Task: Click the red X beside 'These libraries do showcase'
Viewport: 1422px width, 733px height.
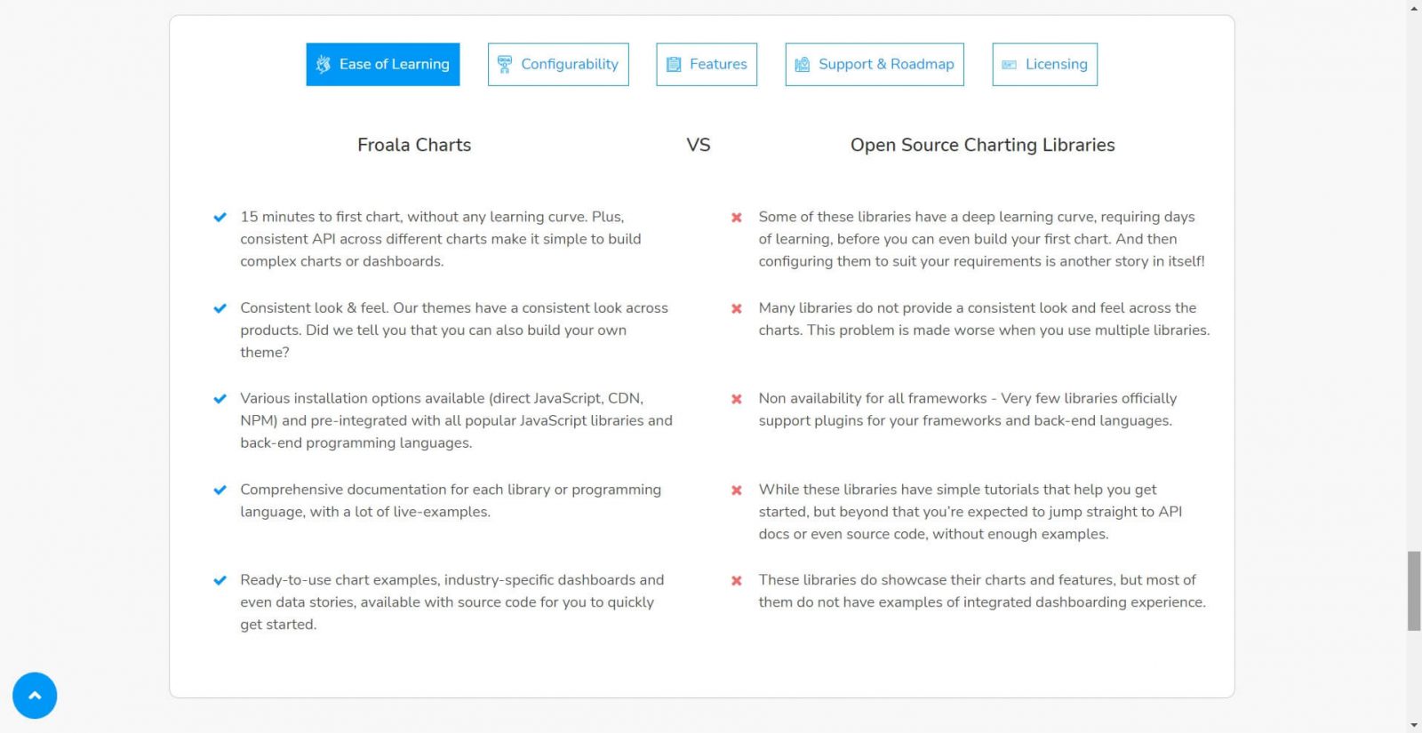Action: (737, 580)
